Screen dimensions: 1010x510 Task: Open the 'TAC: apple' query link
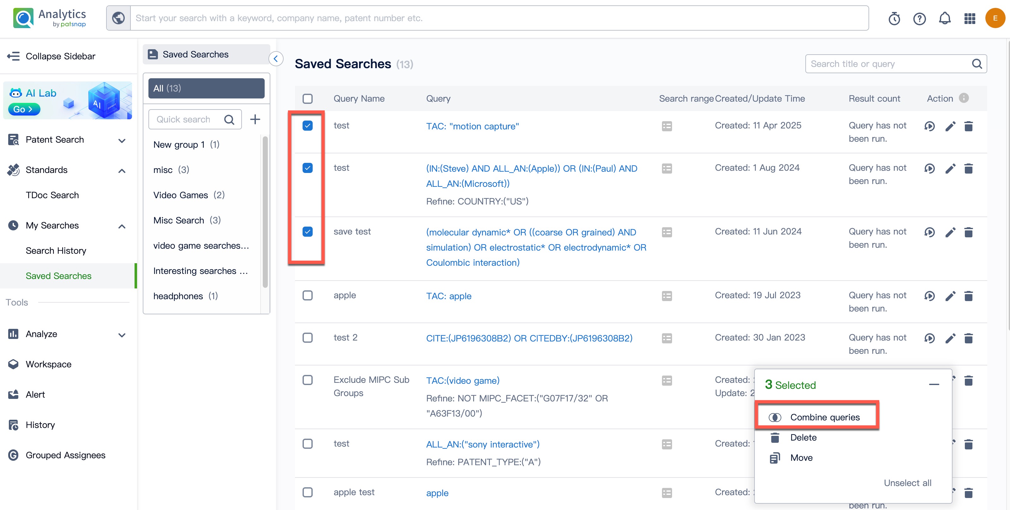pyautogui.click(x=448, y=296)
